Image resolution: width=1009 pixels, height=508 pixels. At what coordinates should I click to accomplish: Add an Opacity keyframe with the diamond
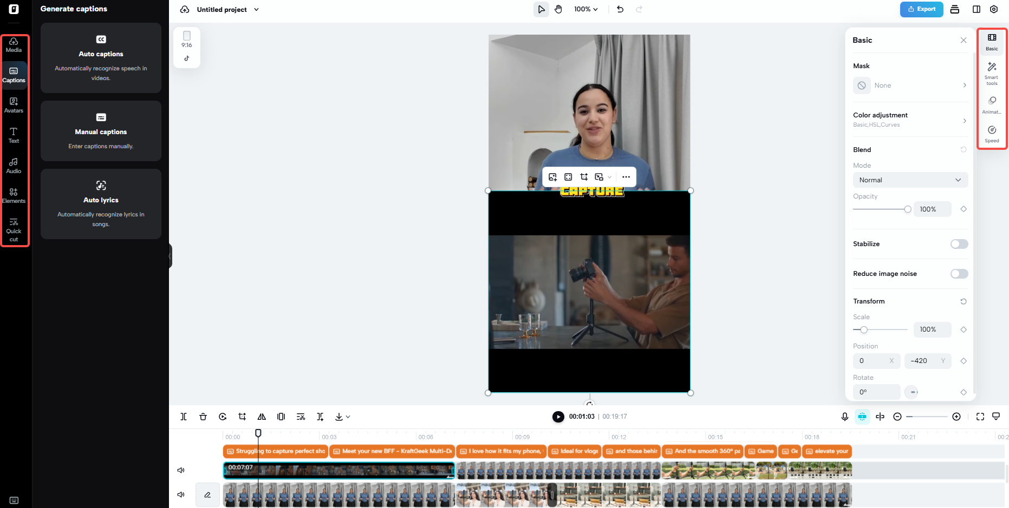pyautogui.click(x=964, y=209)
